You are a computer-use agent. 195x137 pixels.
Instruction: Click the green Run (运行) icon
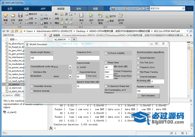point(91,15)
